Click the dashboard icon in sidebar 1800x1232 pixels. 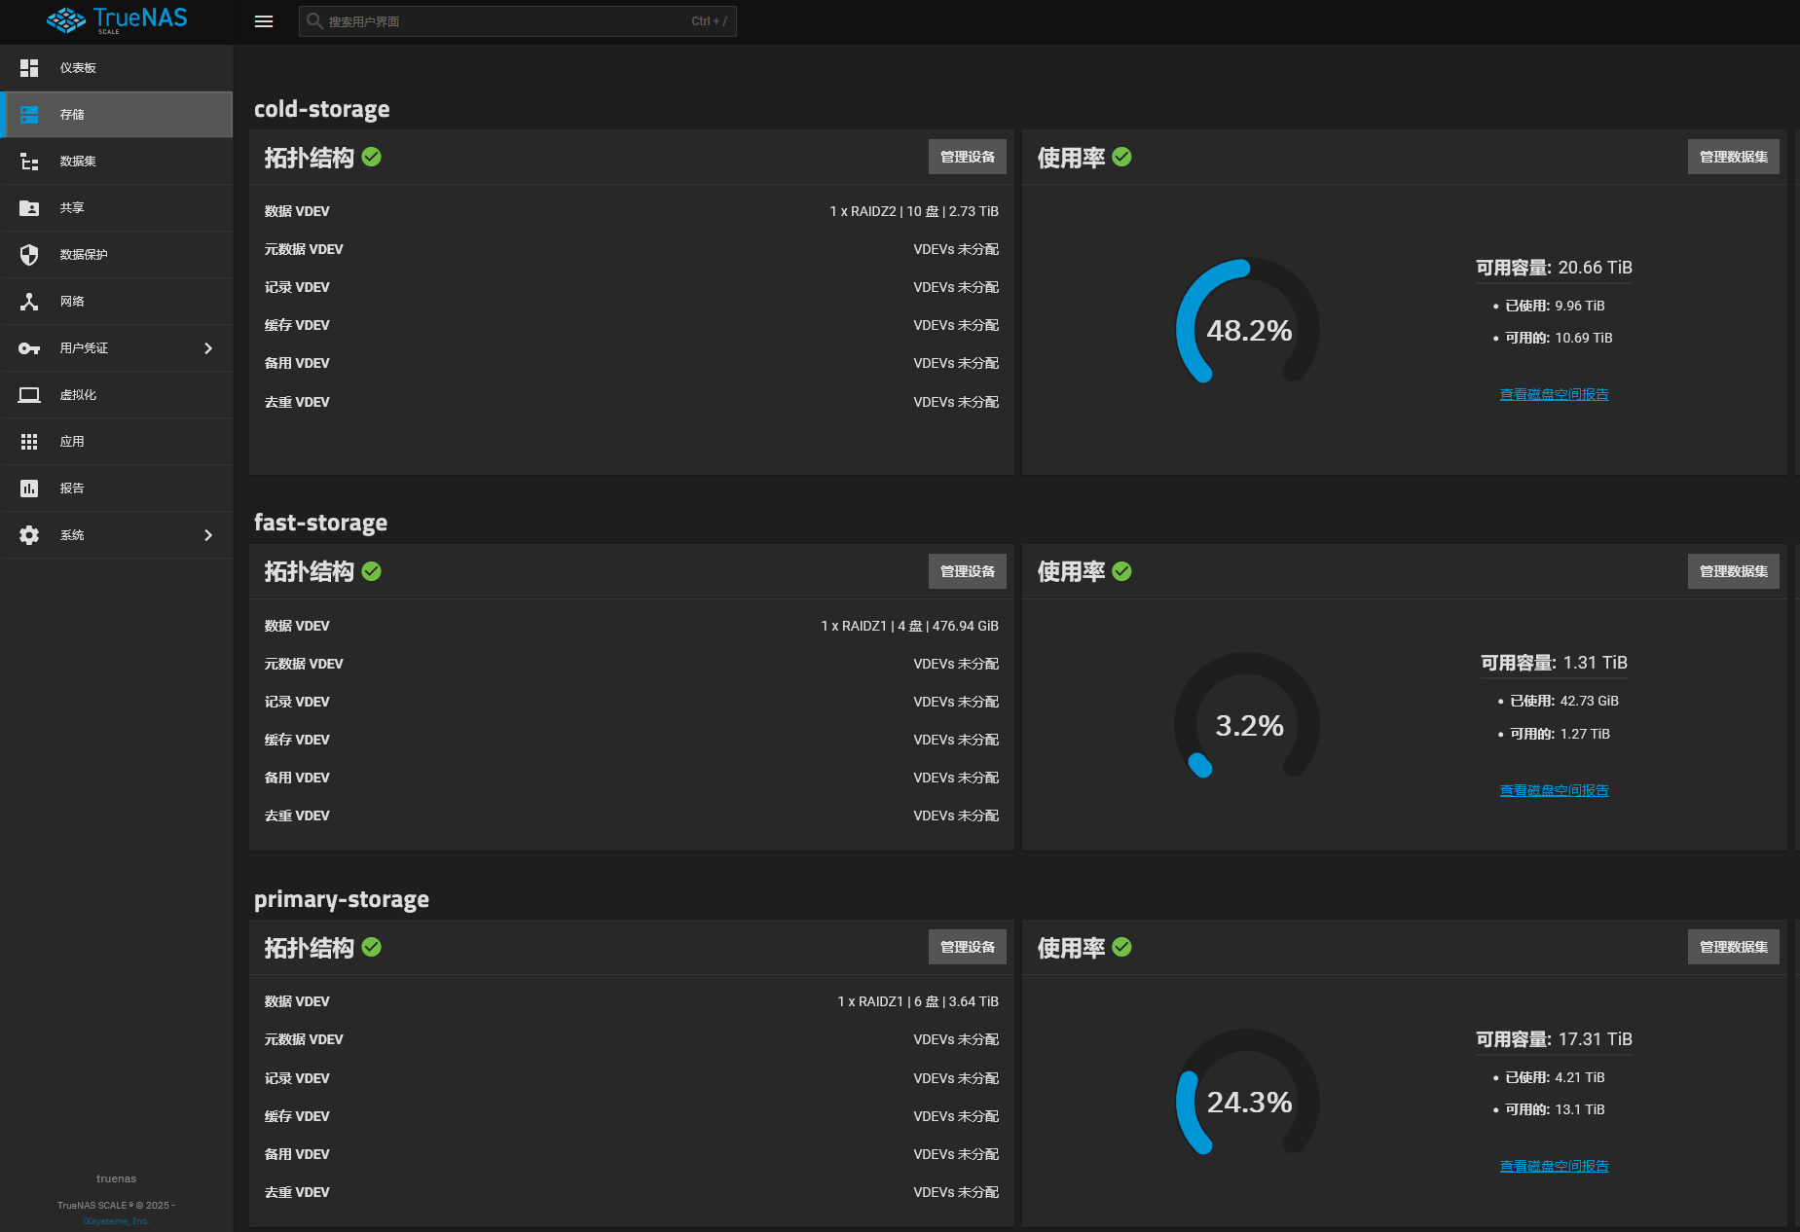pos(29,68)
